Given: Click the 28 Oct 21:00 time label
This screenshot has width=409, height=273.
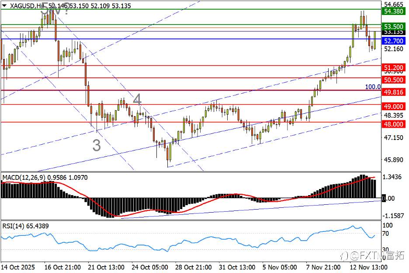Looking at the screenshot, I should 193,267.
